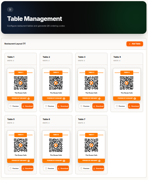Viewport: 148px width, 180px height.
Task: Click the Table 1 card title
Action: pyautogui.click(x=11, y=57)
